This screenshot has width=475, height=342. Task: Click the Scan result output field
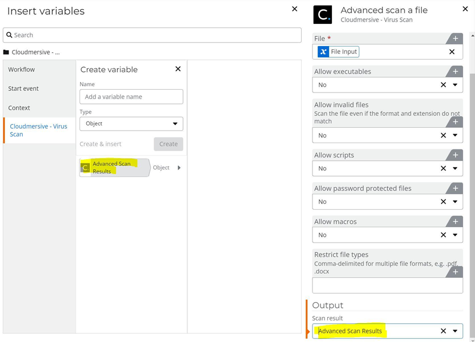[x=388, y=331]
